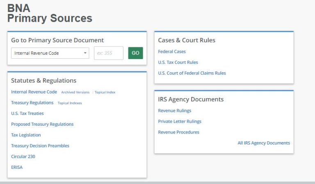Open the Internal Revenue Code source dropdown
The image size is (315, 184).
50,53
